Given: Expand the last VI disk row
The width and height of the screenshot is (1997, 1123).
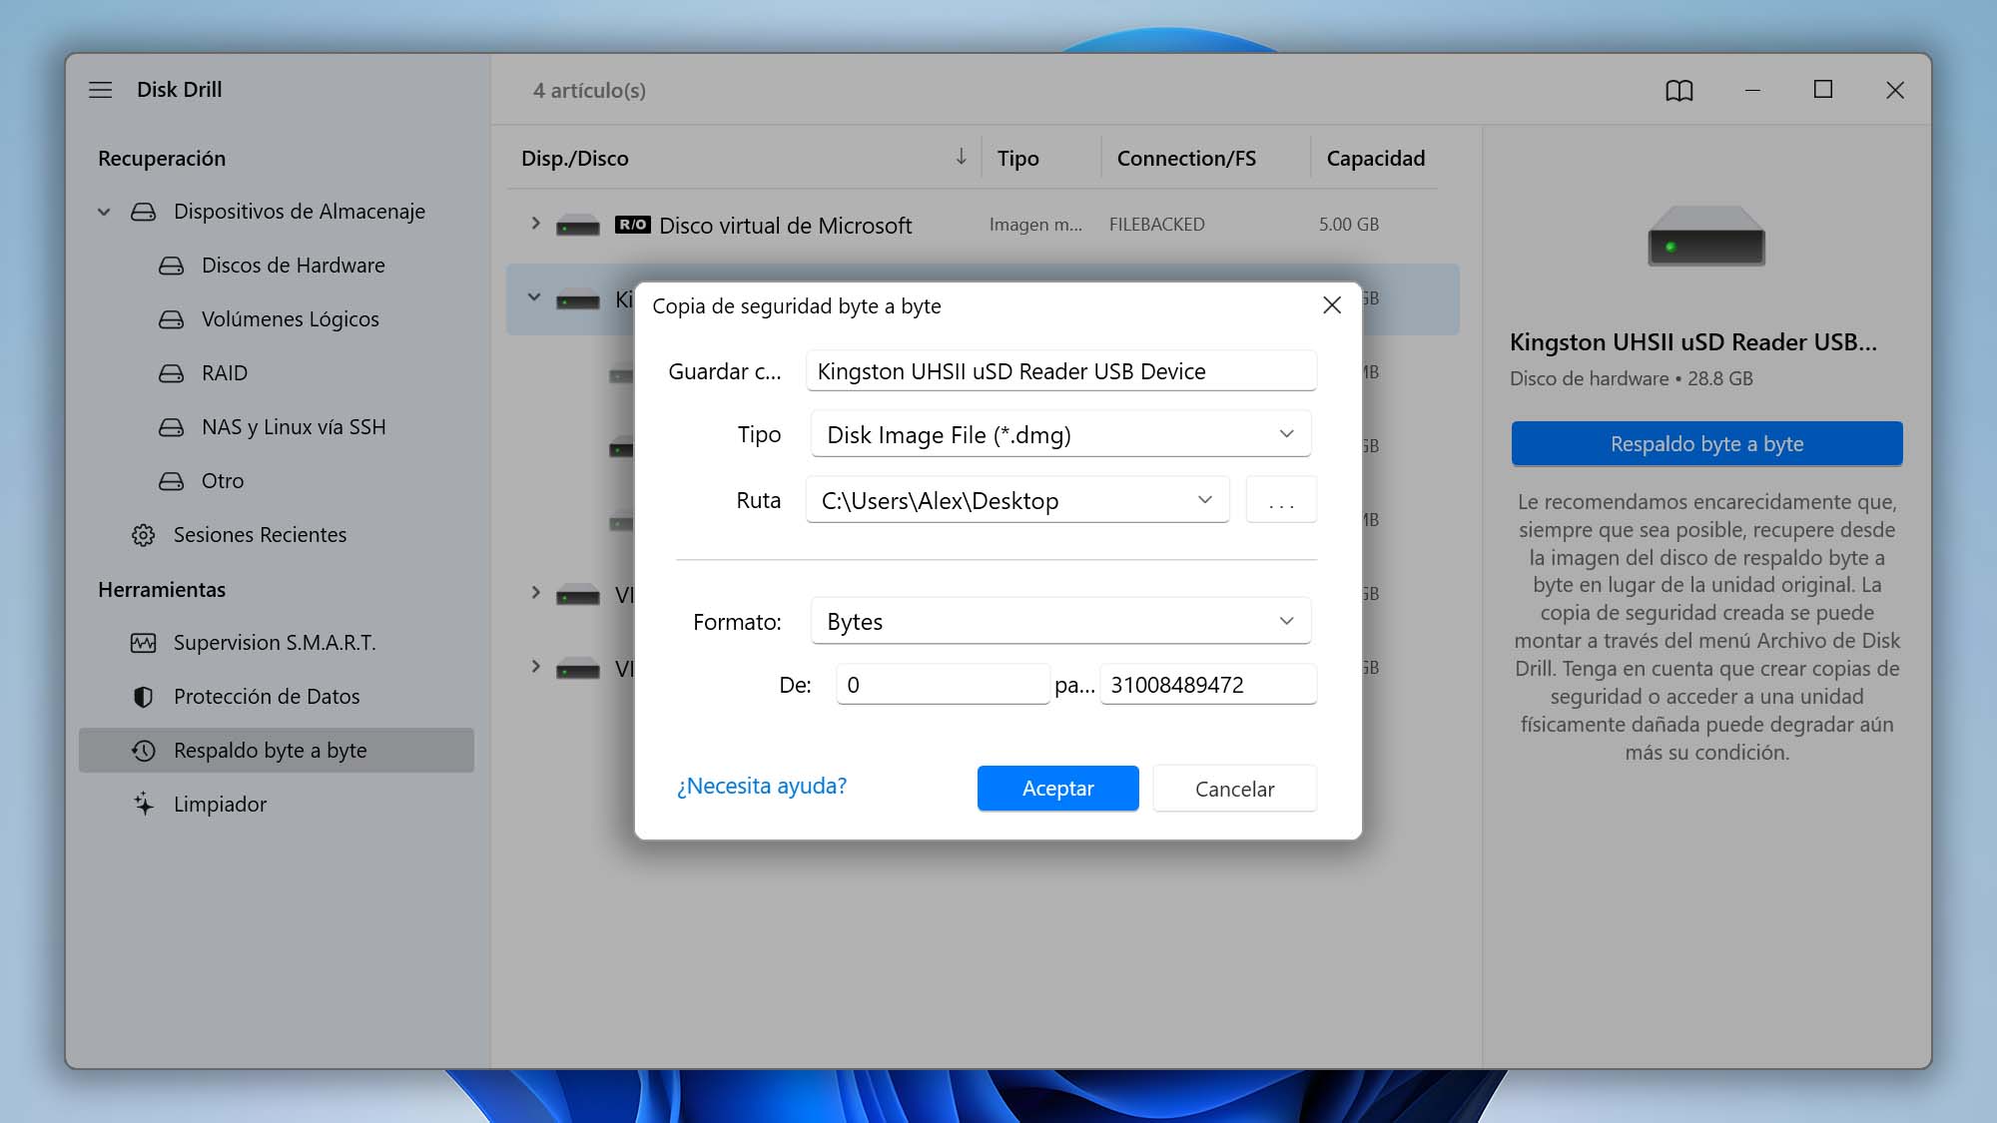Looking at the screenshot, I should 535,667.
